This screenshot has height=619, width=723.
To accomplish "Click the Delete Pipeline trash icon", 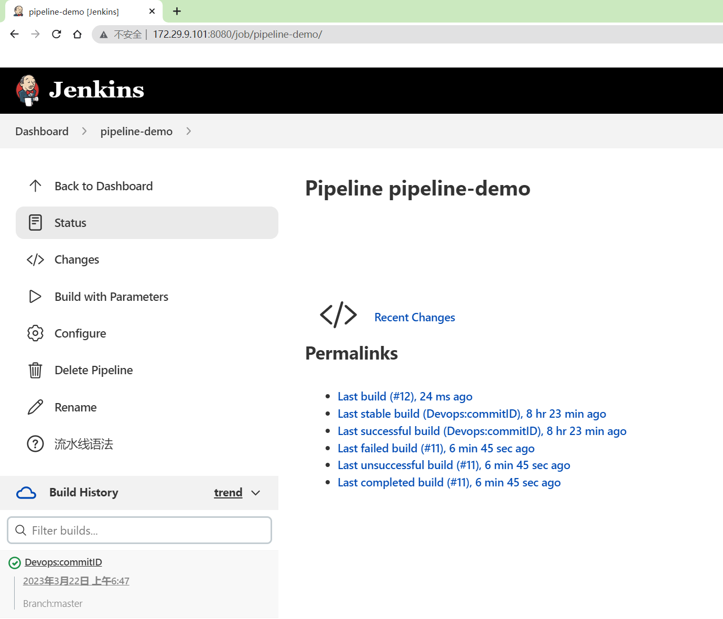I will pyautogui.click(x=35, y=371).
